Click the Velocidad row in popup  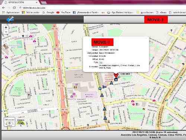click(97, 56)
